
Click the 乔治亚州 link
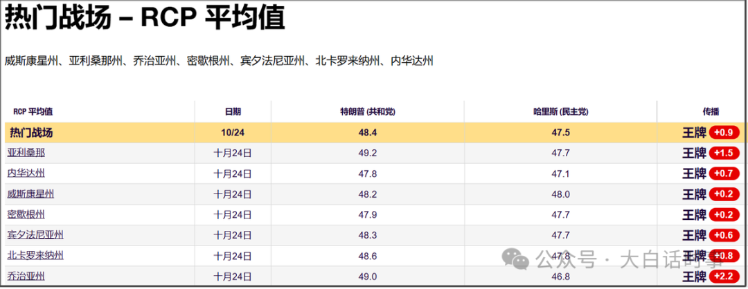26,277
